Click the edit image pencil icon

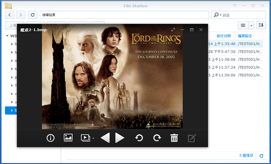point(192,138)
